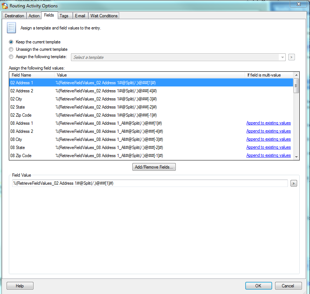Screen dimensions: 310x294
Task: Select the 08 State row
Action: (x=151, y=148)
